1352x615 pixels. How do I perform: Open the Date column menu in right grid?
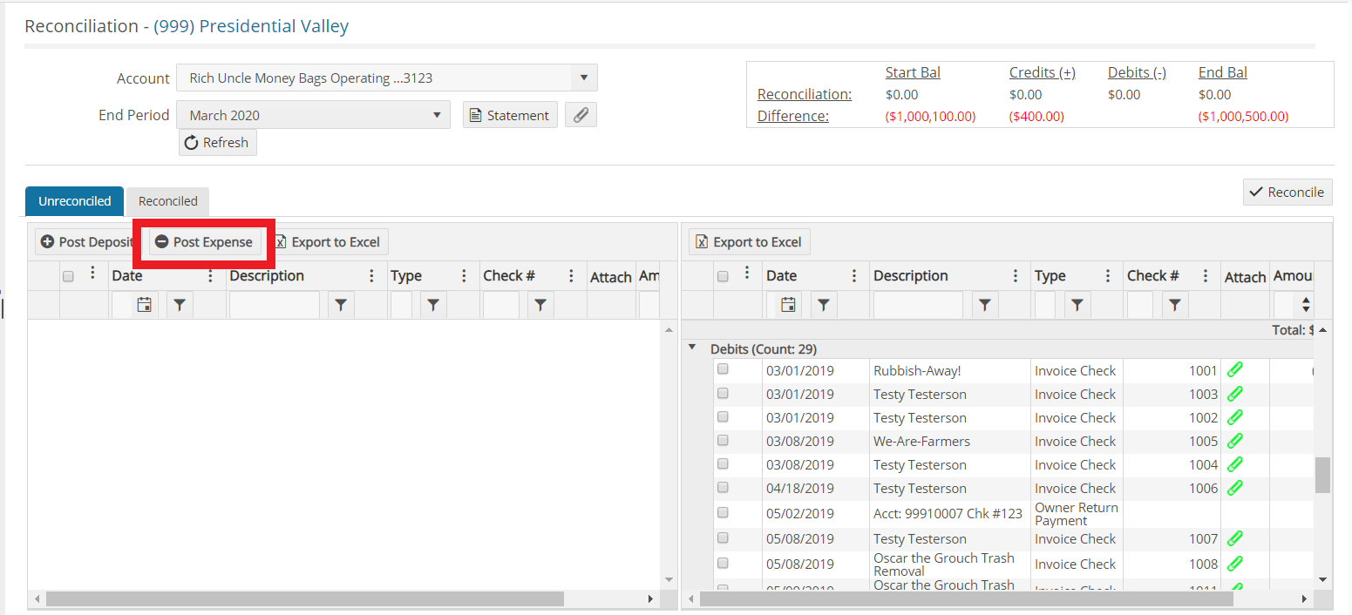854,275
